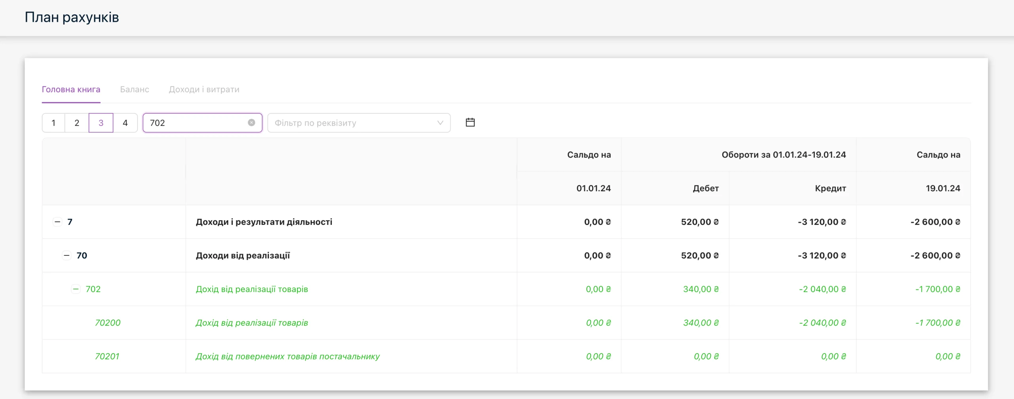
Task: Switch to the Баланс tab
Action: 135,89
